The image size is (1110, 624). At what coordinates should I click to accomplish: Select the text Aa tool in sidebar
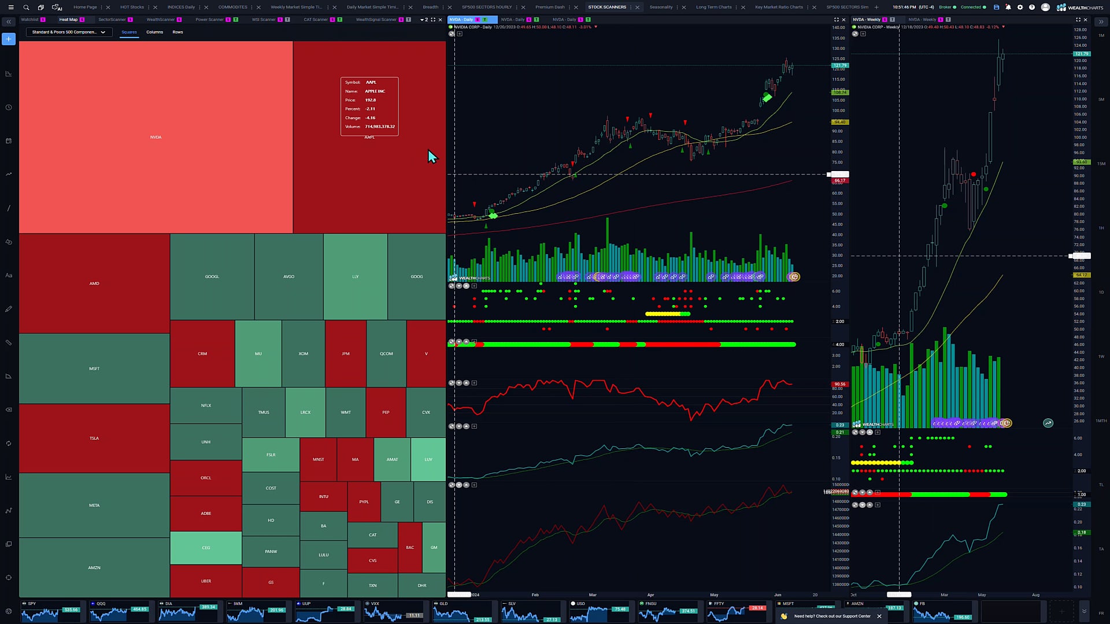[x=9, y=276]
